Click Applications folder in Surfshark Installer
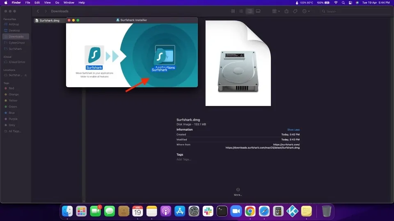The height and width of the screenshot is (221, 394). point(165,55)
